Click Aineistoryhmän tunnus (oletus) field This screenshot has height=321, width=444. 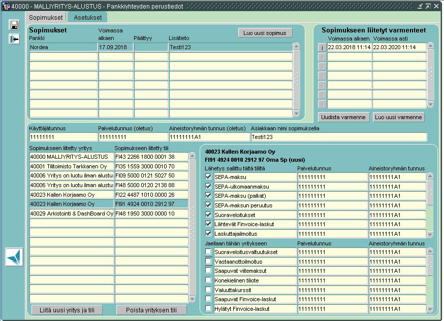(209, 137)
